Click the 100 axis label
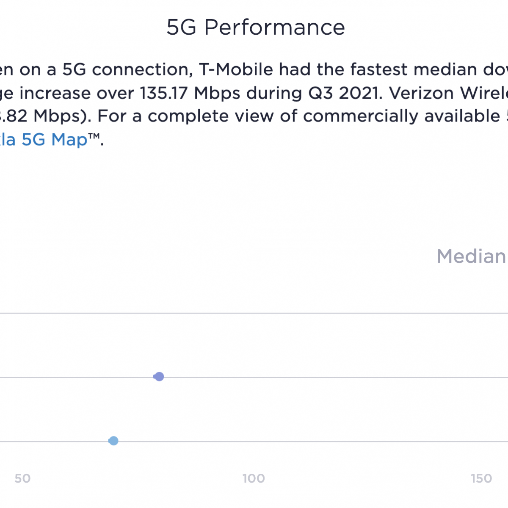 (x=254, y=478)
